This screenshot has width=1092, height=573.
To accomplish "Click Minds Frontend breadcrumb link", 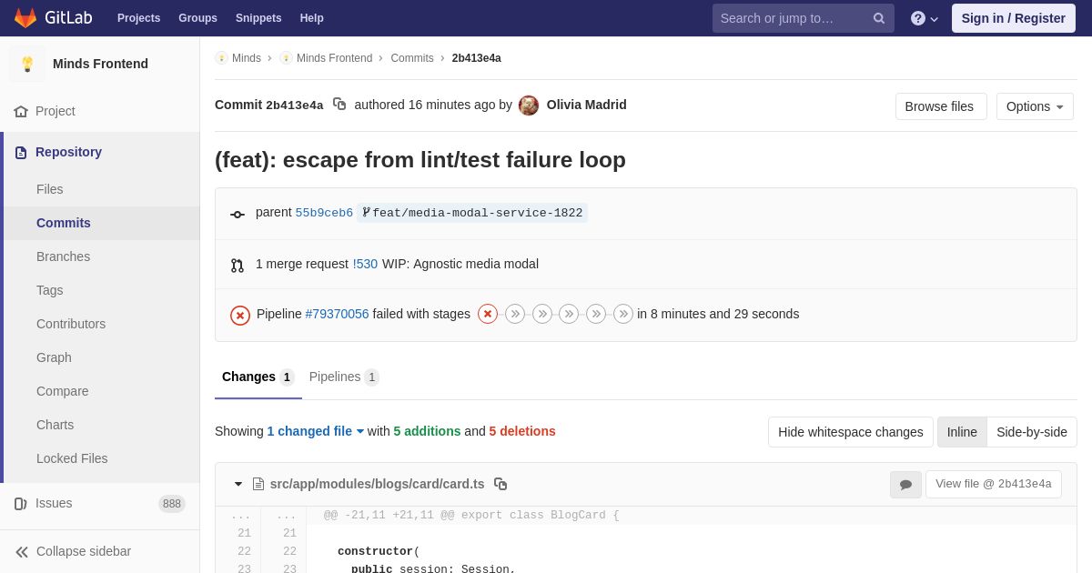I will pos(334,58).
